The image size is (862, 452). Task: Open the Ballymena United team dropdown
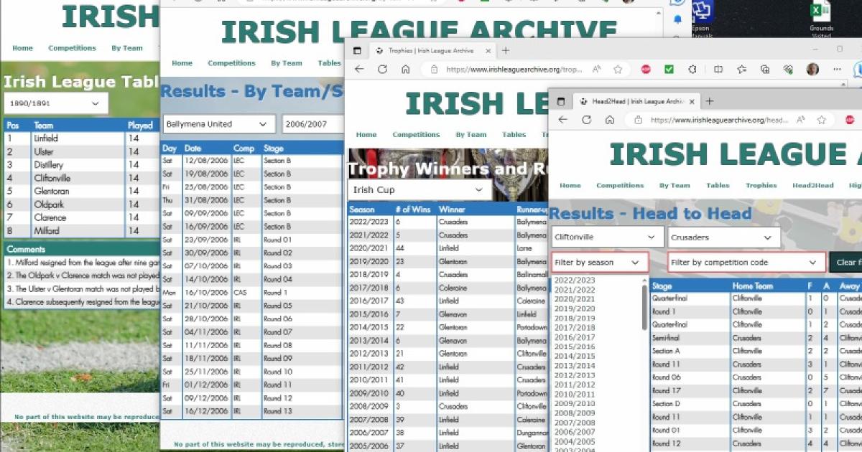click(219, 124)
